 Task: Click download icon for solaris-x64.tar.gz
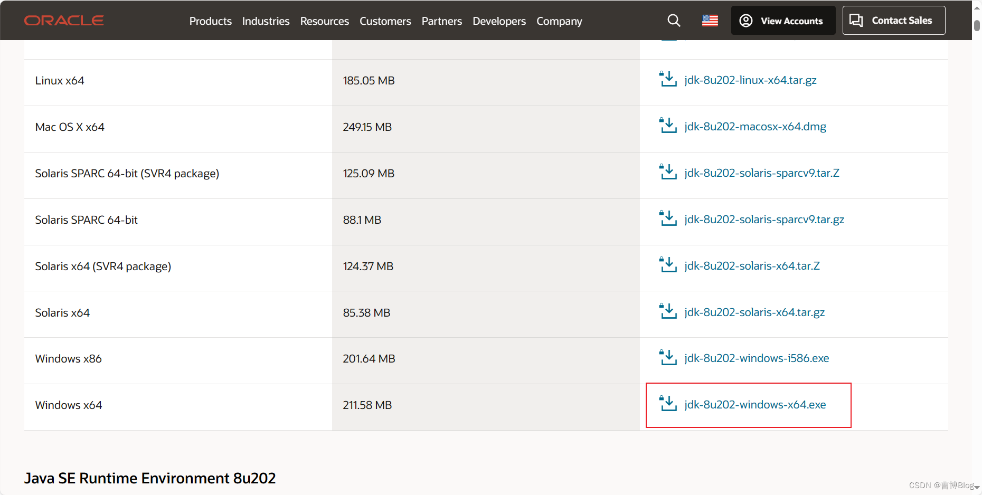(668, 311)
